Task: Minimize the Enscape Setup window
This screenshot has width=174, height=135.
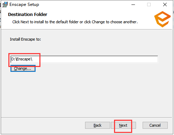Action: [133, 5]
